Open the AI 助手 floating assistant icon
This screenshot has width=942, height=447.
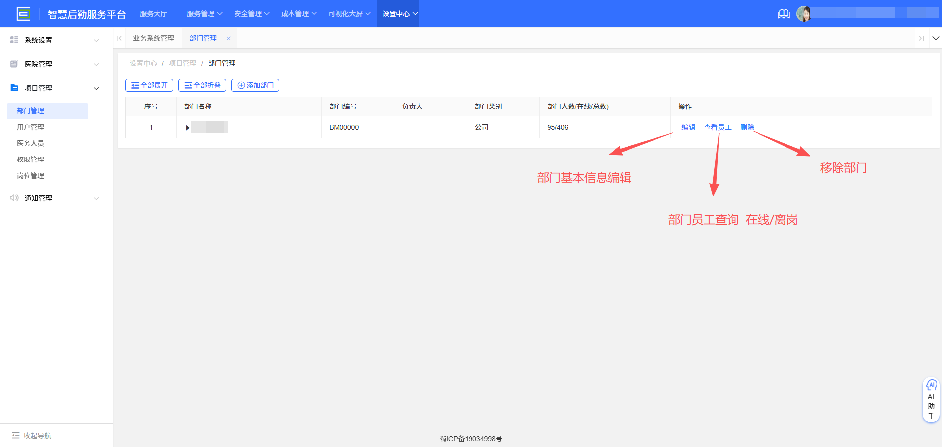pos(931,386)
